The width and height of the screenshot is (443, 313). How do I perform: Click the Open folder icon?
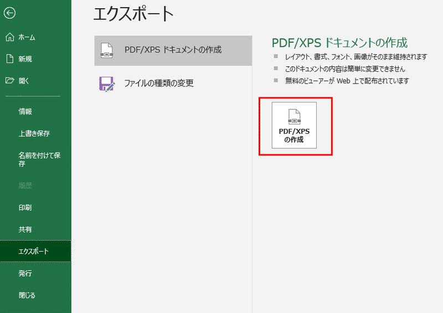click(x=9, y=81)
